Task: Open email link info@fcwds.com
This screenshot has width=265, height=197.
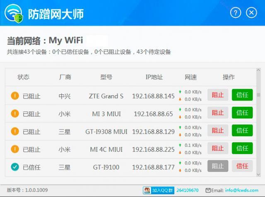Action: click(242, 190)
